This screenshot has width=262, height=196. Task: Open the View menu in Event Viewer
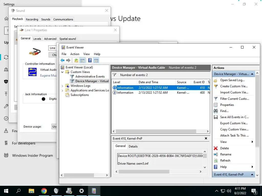click(86, 54)
